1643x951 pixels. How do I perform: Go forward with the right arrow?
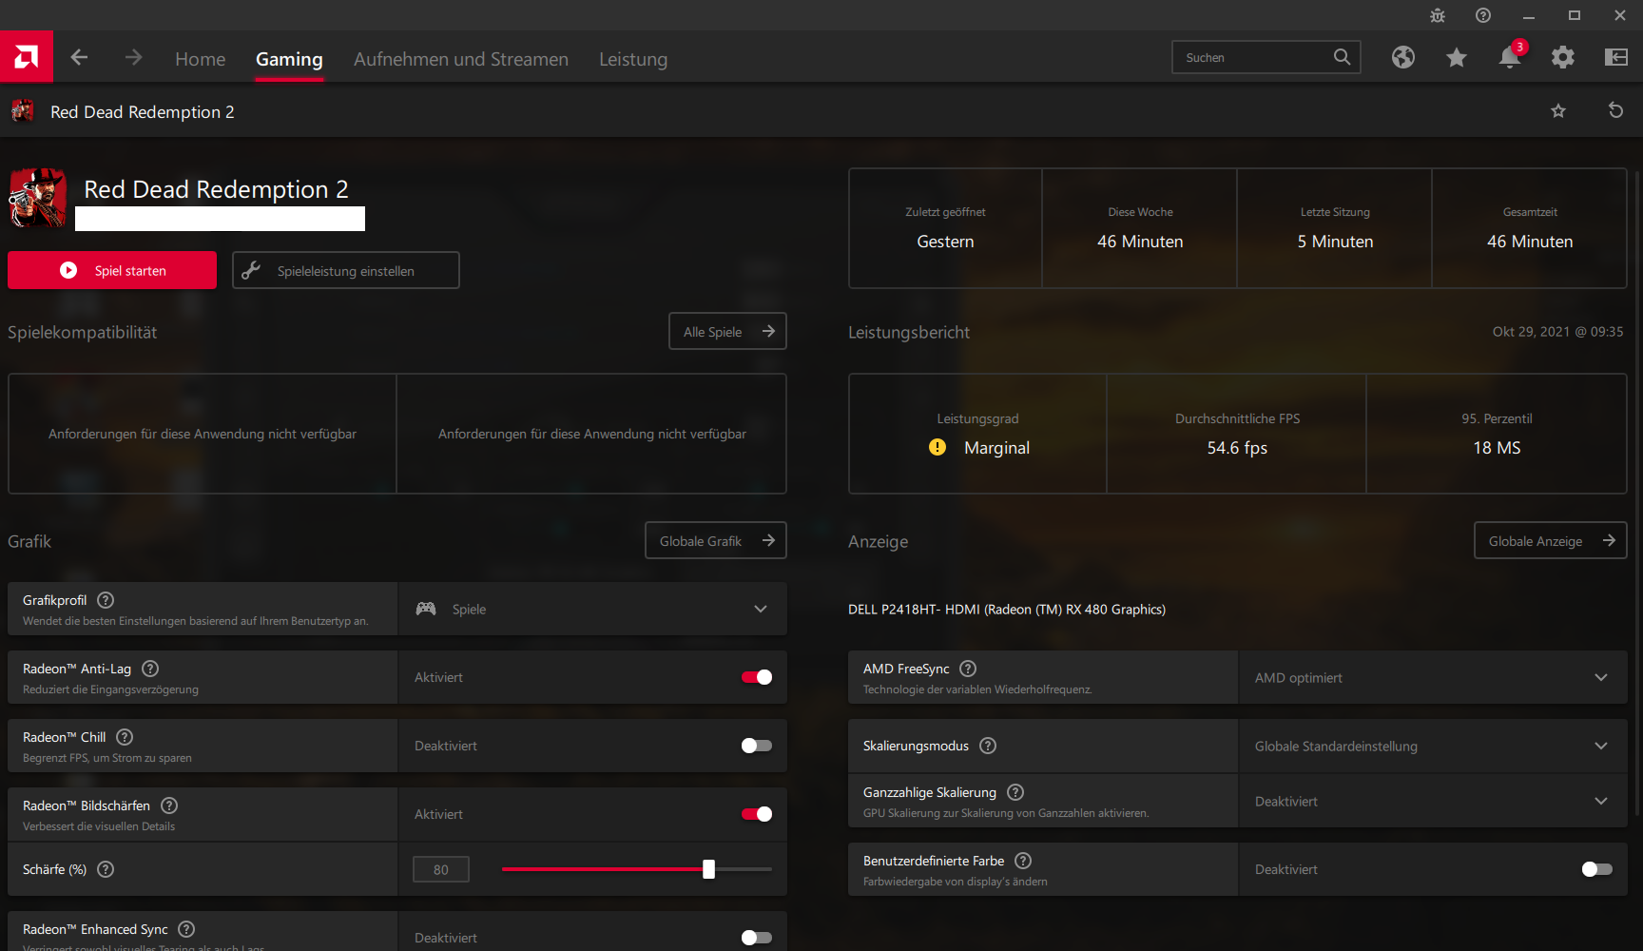(133, 58)
